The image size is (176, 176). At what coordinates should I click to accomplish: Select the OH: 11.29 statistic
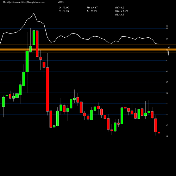coord(121,11)
